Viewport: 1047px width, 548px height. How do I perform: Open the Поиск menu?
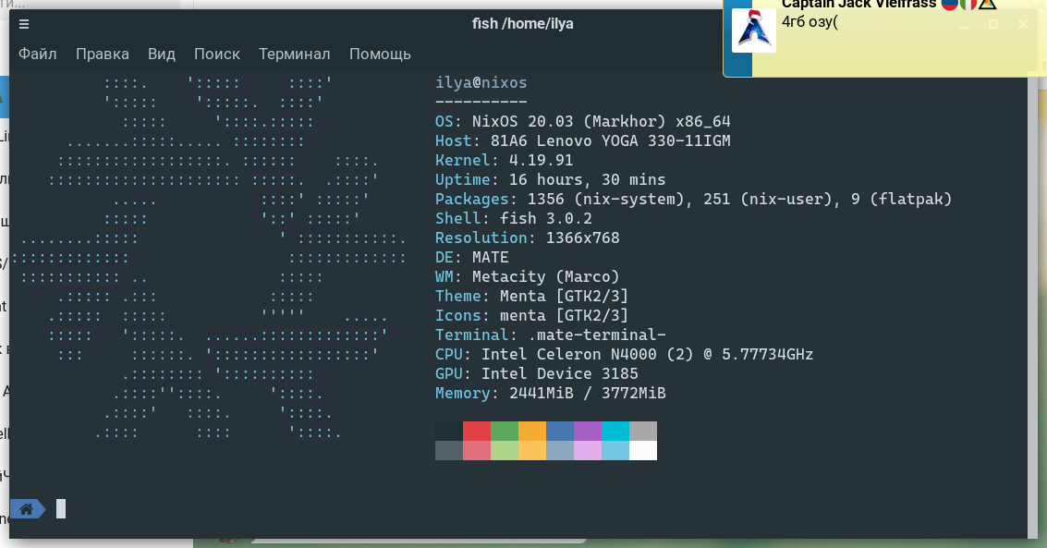tap(217, 55)
